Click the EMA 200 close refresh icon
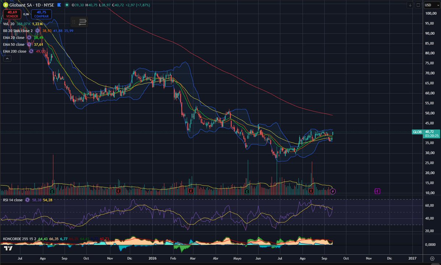 point(31,51)
